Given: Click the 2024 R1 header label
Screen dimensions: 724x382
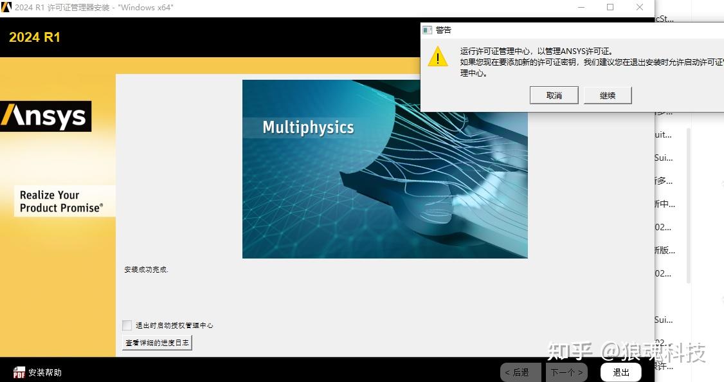Looking at the screenshot, I should pyautogui.click(x=35, y=37).
